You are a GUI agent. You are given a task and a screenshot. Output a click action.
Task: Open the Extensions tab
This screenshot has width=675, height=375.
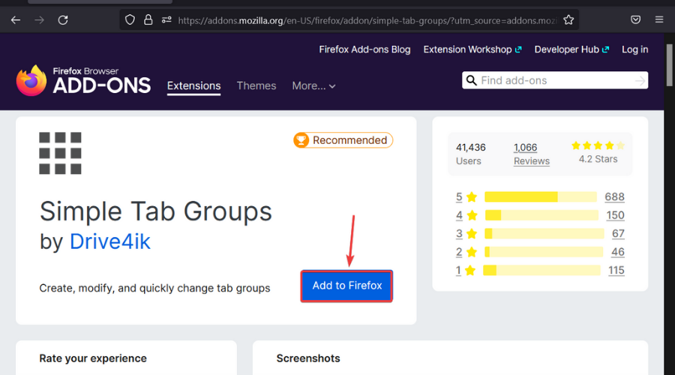pyautogui.click(x=193, y=86)
